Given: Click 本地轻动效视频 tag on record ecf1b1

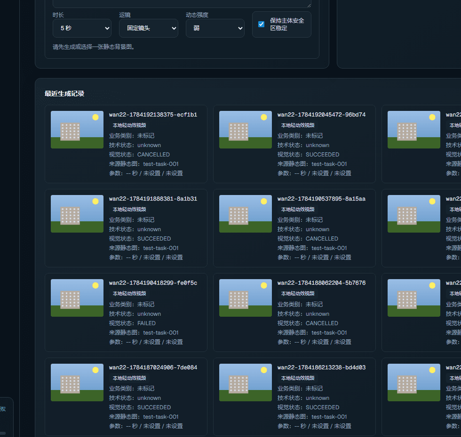Looking at the screenshot, I should (129, 125).
